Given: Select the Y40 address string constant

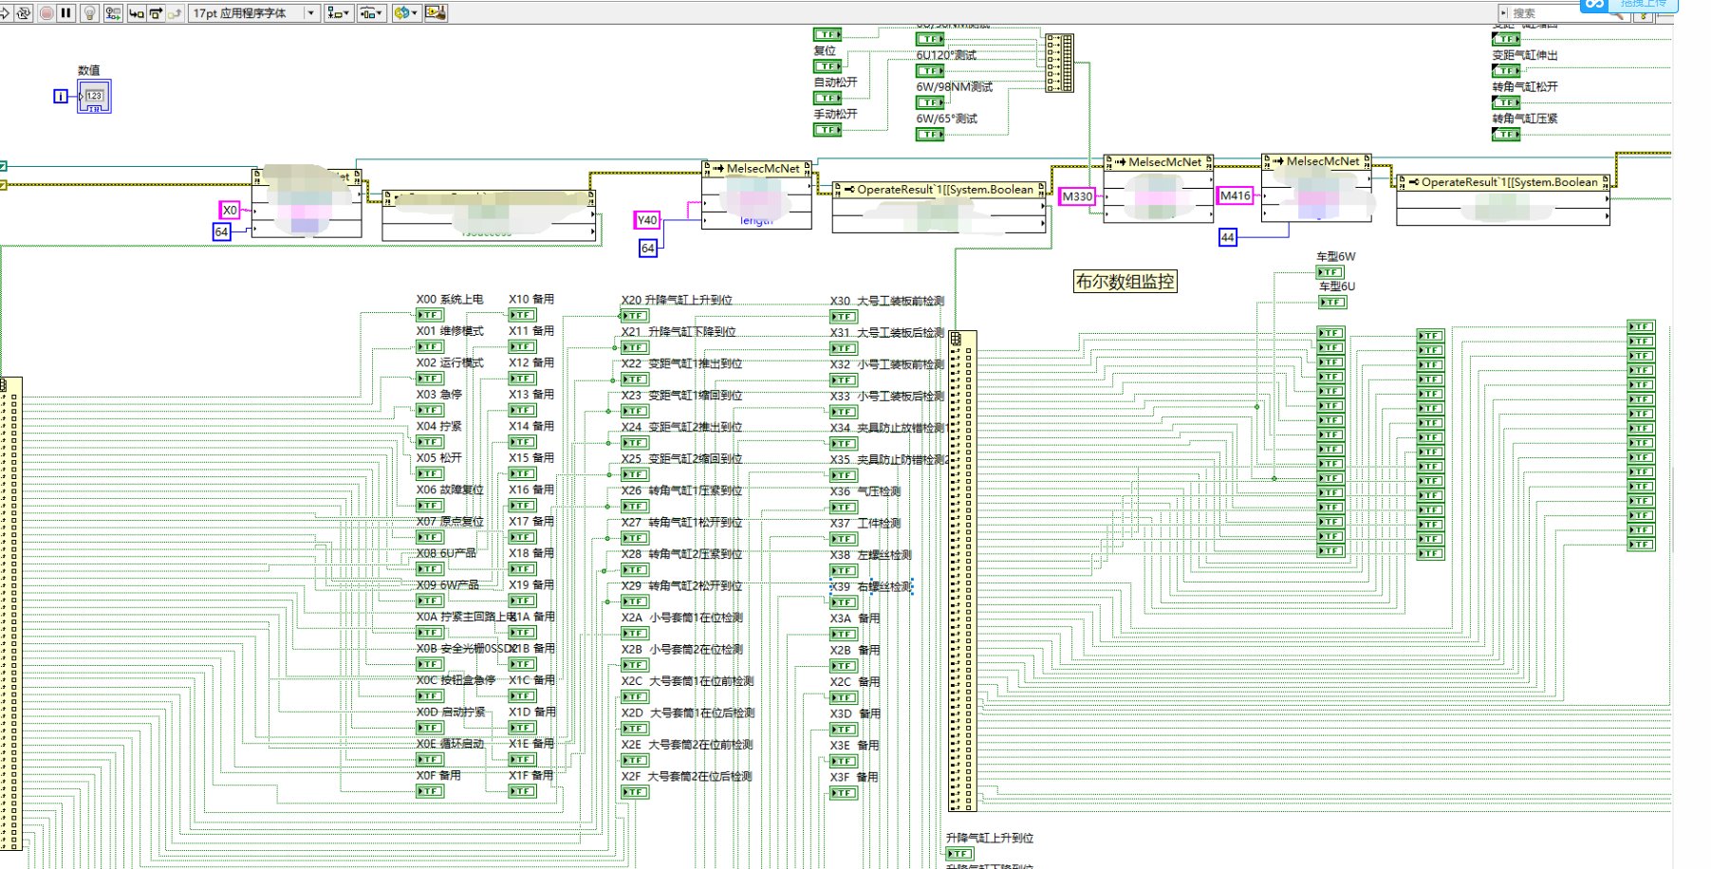Looking at the screenshot, I should 646,220.
